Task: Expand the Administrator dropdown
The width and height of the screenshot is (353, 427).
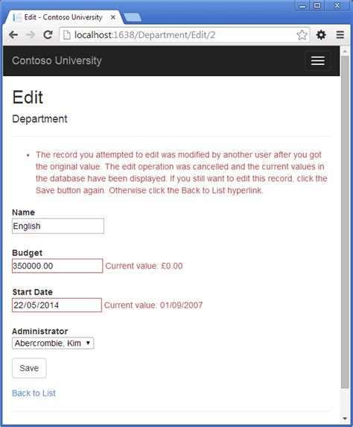Action: [53, 343]
